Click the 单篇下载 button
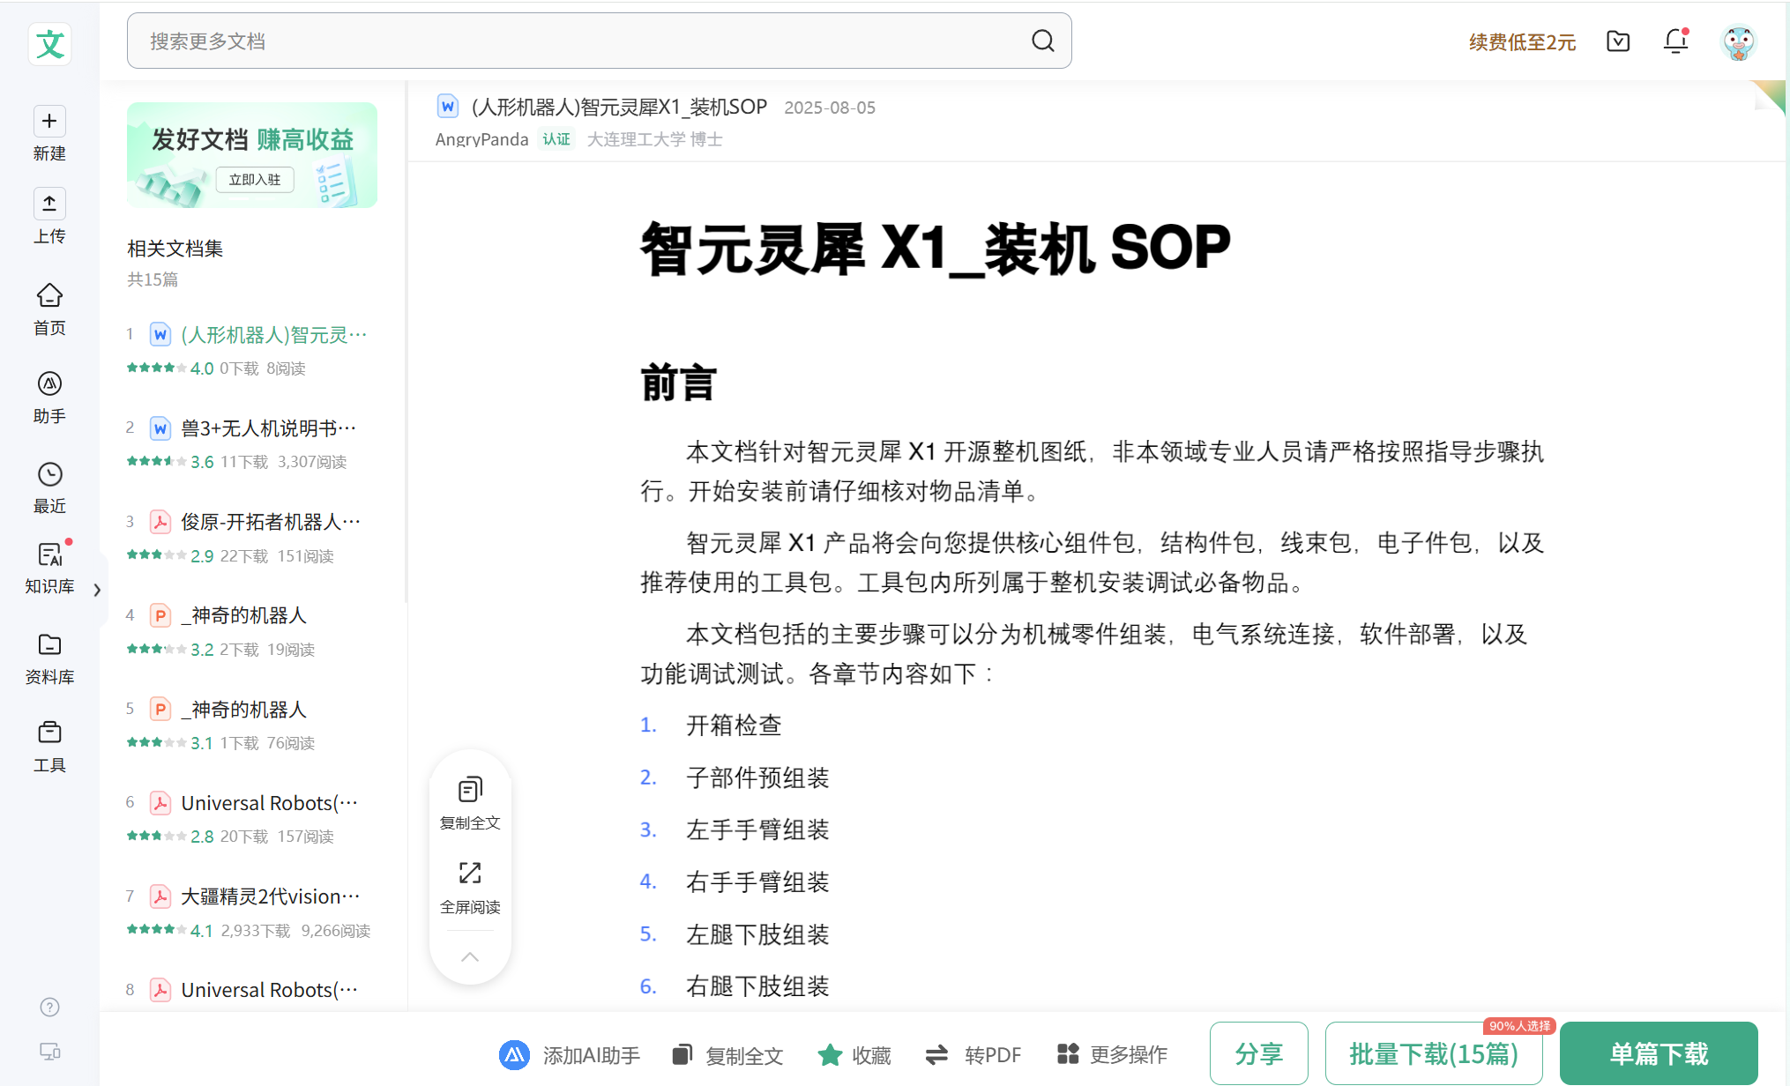 pyautogui.click(x=1658, y=1054)
